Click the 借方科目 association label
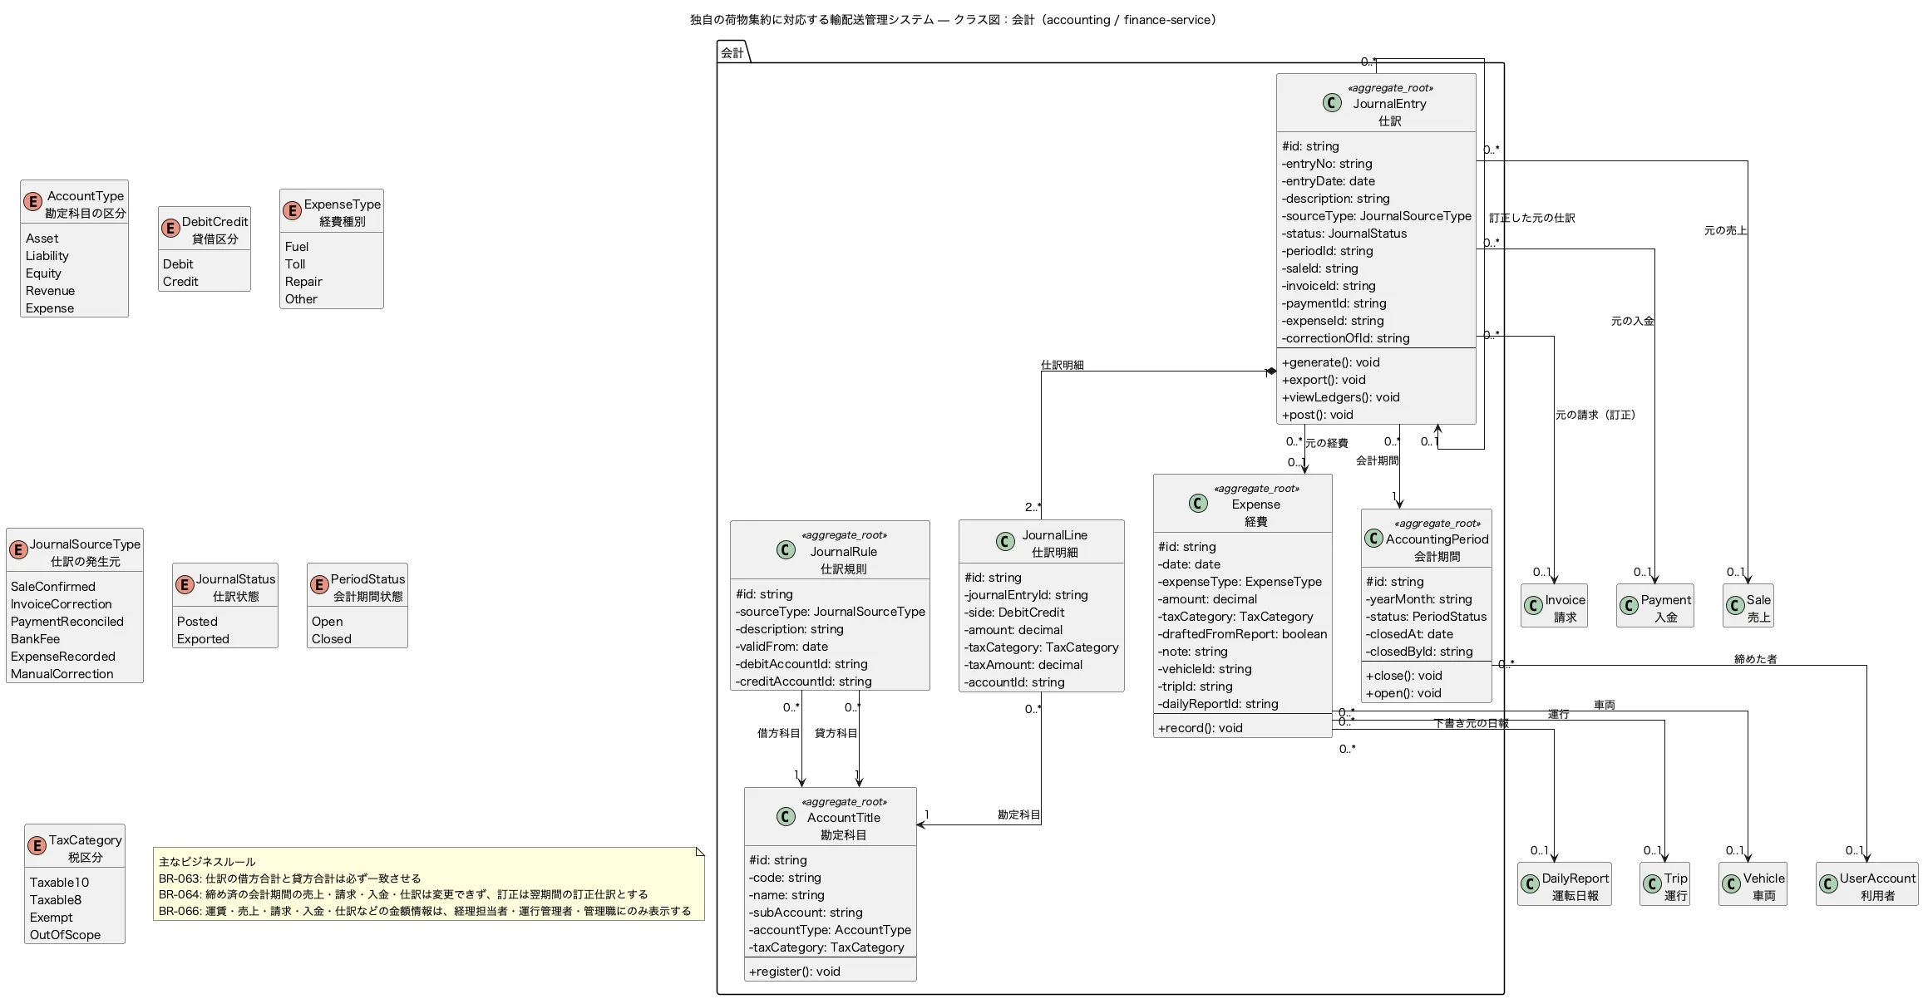Viewport: 1923px width, 999px height. [778, 733]
